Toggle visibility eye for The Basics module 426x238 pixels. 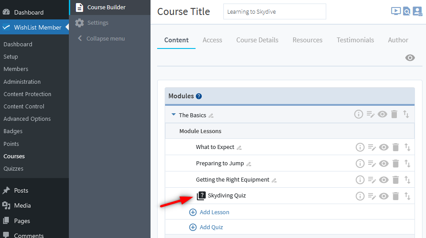tap(382, 115)
